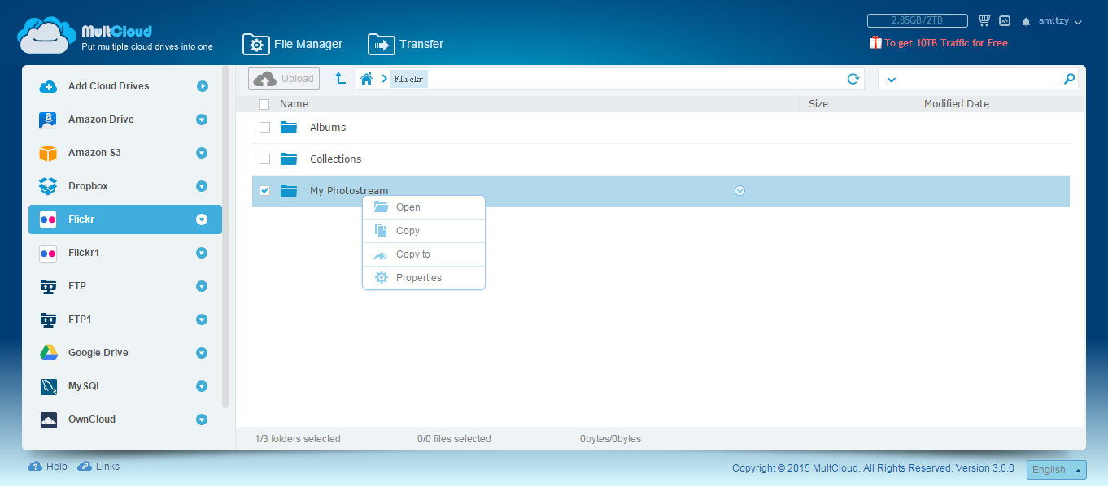Select the FTP1 server icon
The width and height of the screenshot is (1108, 487).
click(x=48, y=320)
